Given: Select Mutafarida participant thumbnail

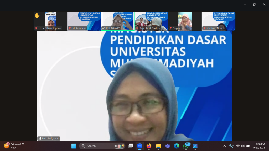Looking at the screenshot, I should coord(84,21).
